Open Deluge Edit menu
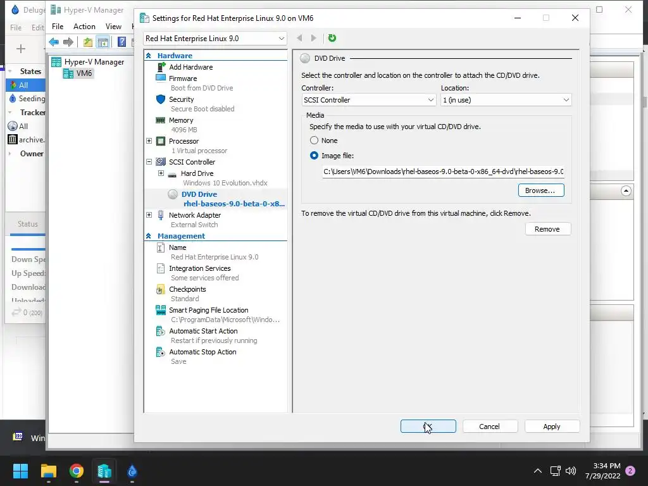Screen dimensions: 648x486 tap(37, 28)
